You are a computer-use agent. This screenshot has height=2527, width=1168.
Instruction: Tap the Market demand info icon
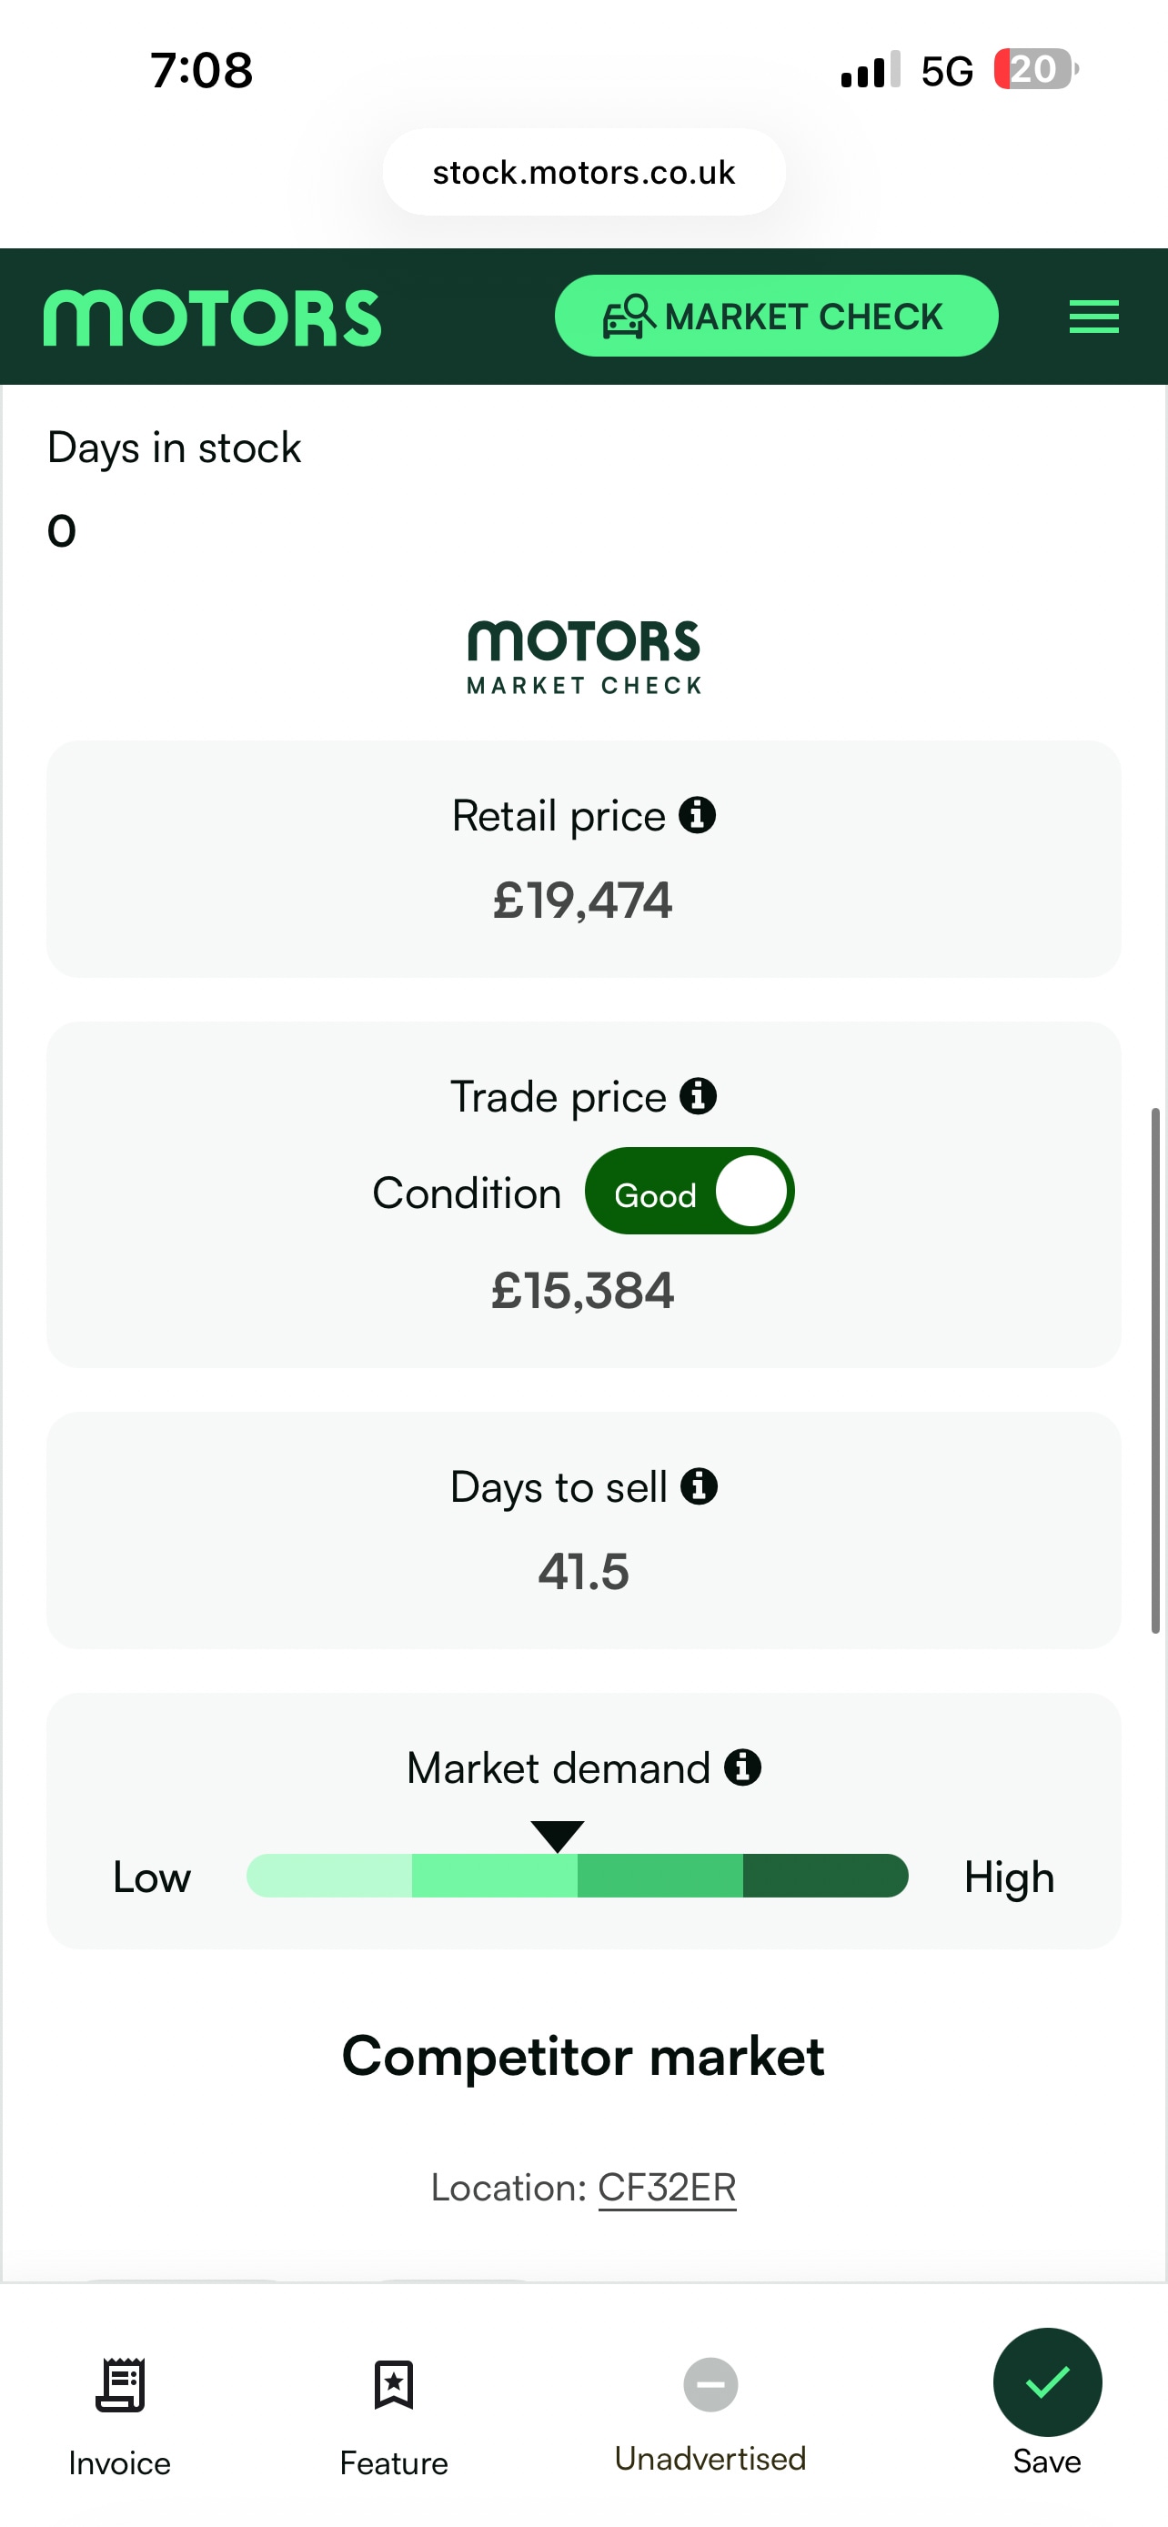pos(742,1767)
